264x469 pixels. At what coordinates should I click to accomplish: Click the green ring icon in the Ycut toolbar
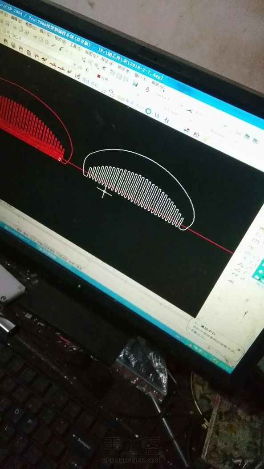(x=148, y=111)
